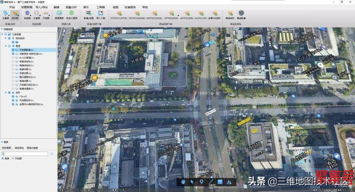Open the 测量分析 ribbon tab
This screenshot has height=192, width=355.
pyautogui.click(x=71, y=7)
